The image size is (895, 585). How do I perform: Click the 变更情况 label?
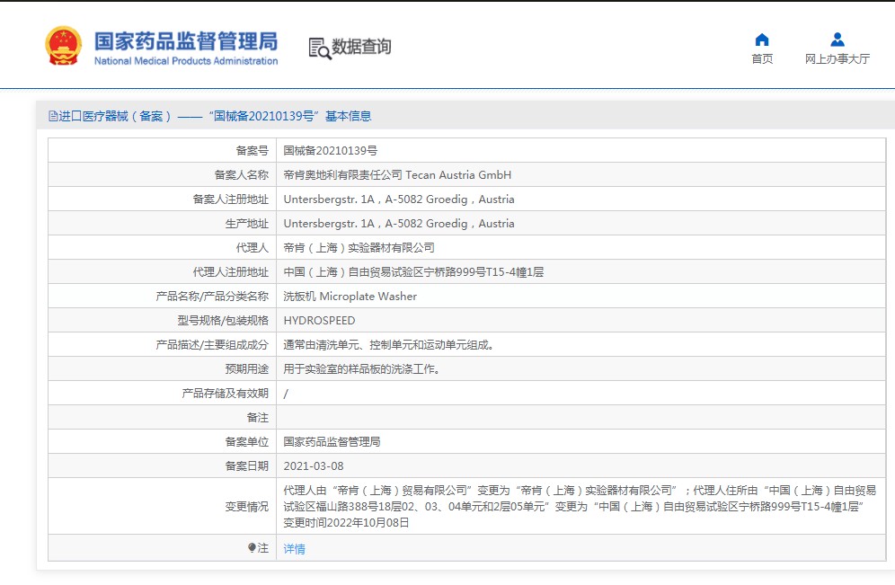(246, 507)
